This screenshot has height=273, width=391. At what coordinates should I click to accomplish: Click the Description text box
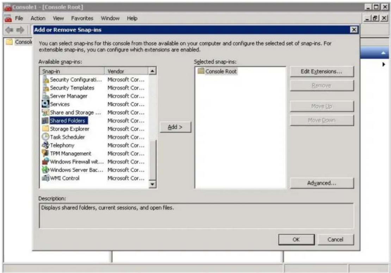click(196, 216)
